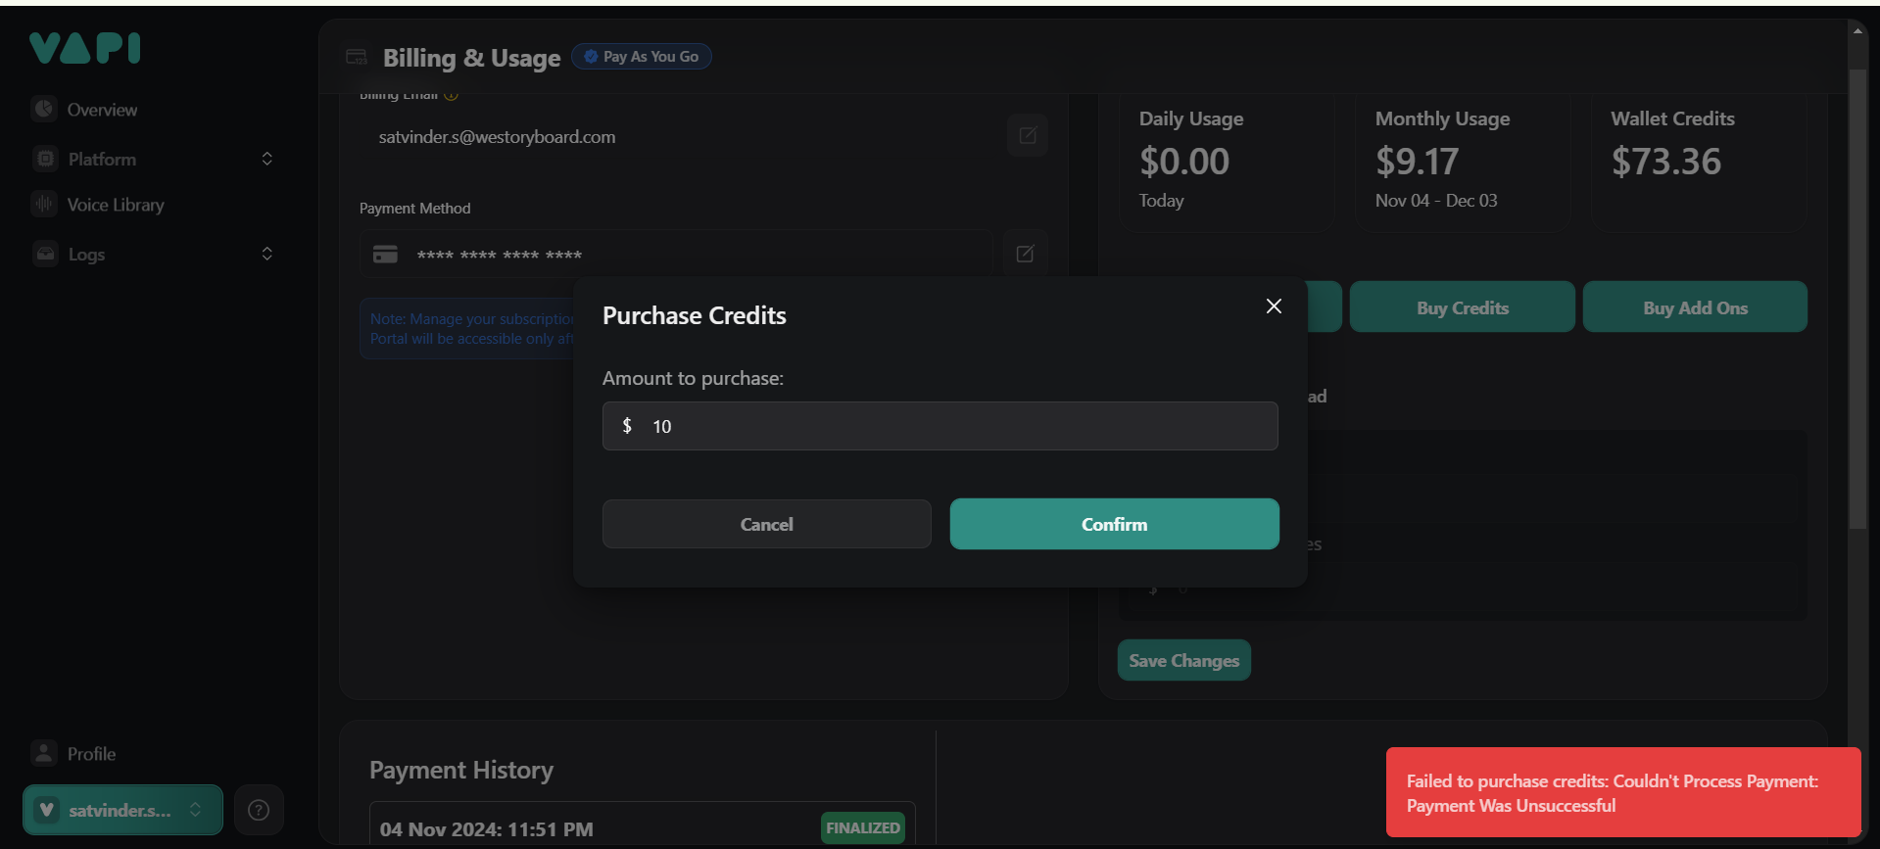Viewport: 1880px width, 849px height.
Task: Click the Voice Library waveform icon
Action: click(44, 204)
